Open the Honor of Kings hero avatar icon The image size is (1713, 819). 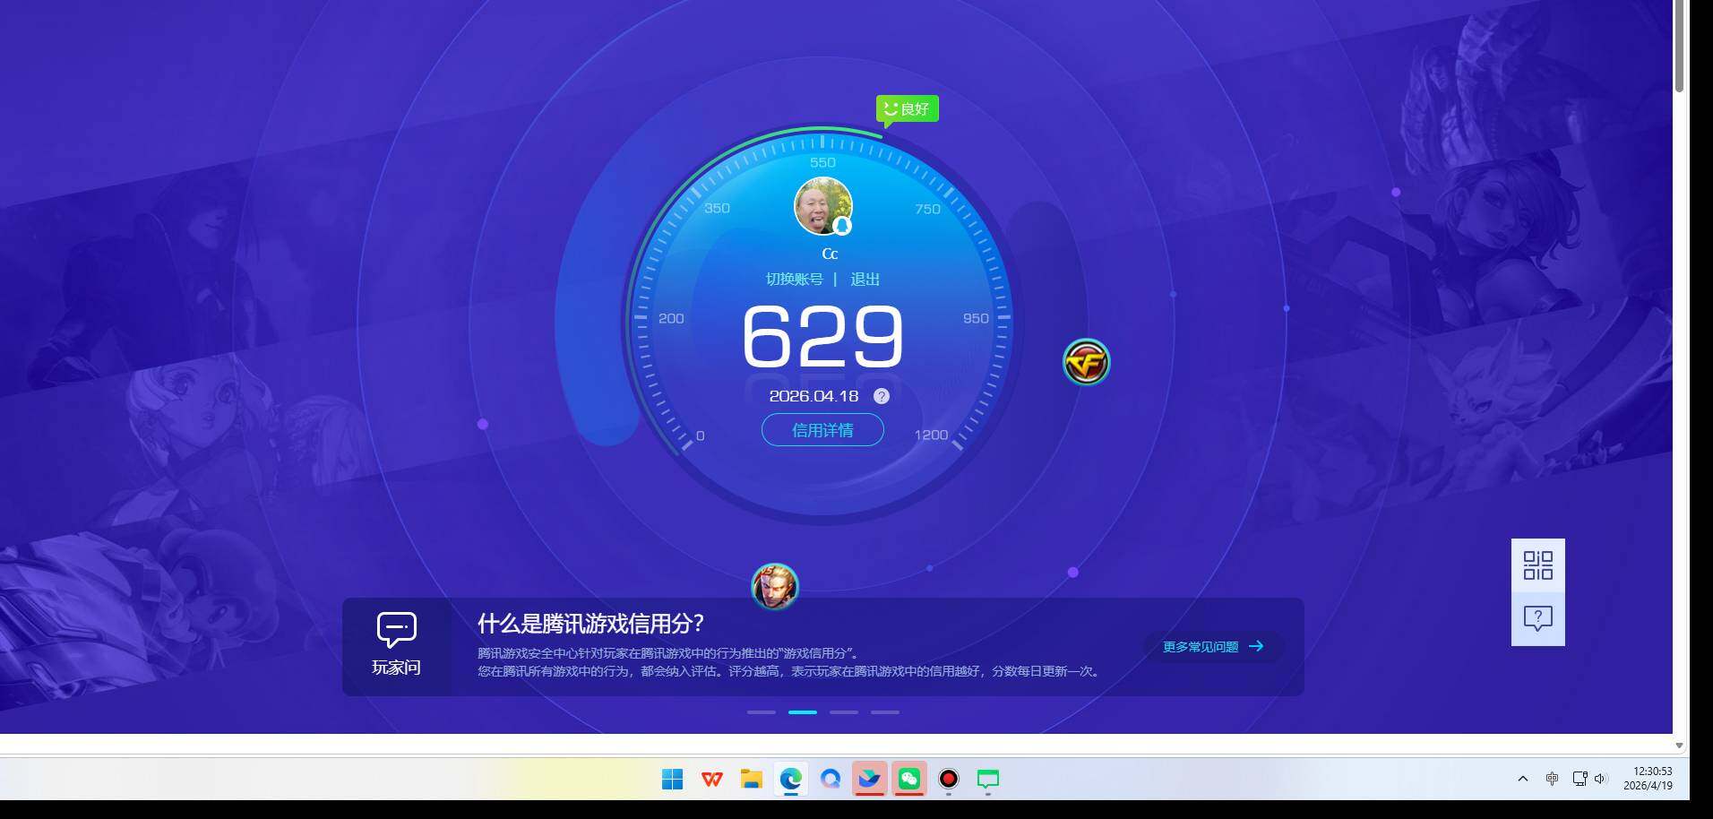pos(774,586)
